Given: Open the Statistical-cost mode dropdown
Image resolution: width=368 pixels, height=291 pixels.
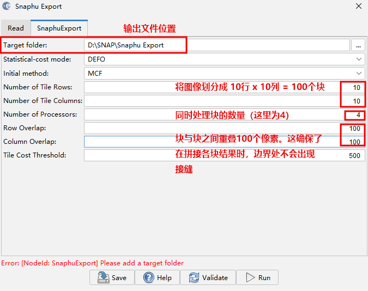Looking at the screenshot, I should 225,59.
